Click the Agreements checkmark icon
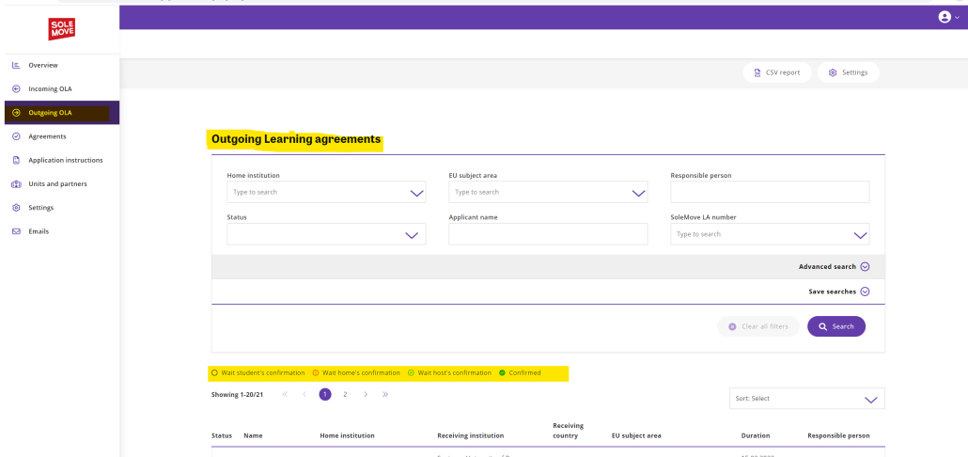Viewport: 968px width, 457px height. point(17,136)
